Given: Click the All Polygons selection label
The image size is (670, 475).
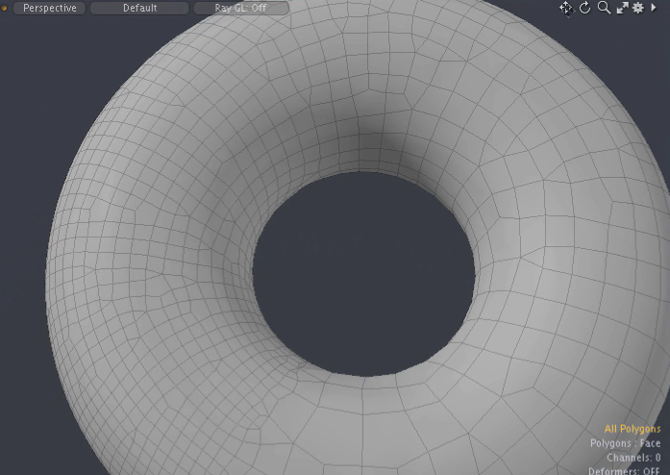Looking at the screenshot, I should tap(632, 429).
